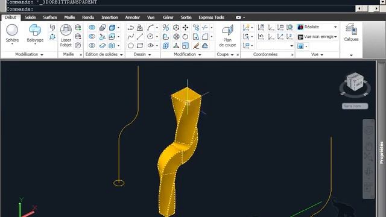Expand the Coupe panel
The height and width of the screenshot is (217, 386).
tap(225, 54)
